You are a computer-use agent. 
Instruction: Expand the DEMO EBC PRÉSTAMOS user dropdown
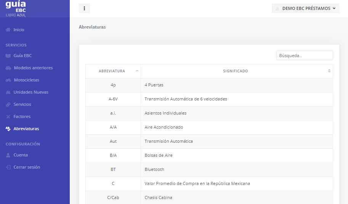click(306, 8)
